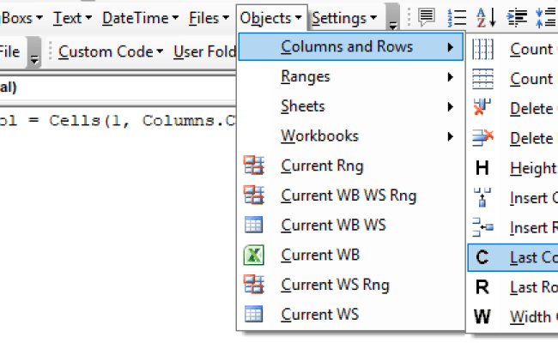Open the Custom Code dropdown

point(111,52)
